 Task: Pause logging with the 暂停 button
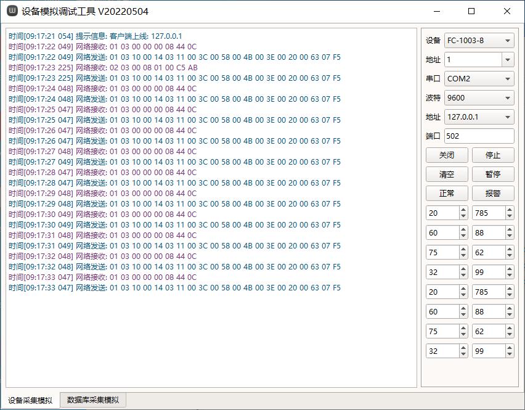(x=492, y=174)
